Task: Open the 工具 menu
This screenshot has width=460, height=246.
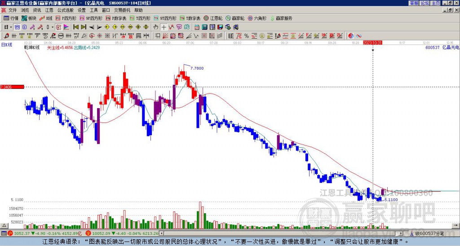Action: click(93, 10)
